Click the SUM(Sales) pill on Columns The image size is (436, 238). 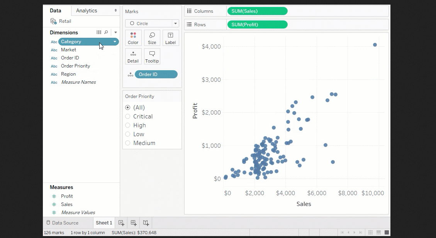[x=257, y=11]
